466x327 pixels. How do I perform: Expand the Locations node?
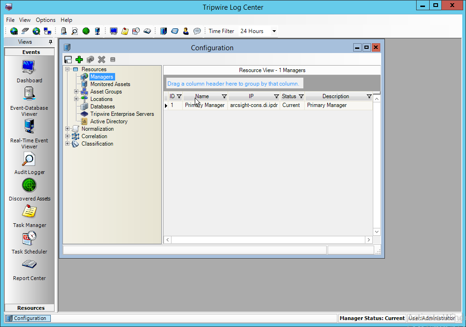[x=76, y=99]
